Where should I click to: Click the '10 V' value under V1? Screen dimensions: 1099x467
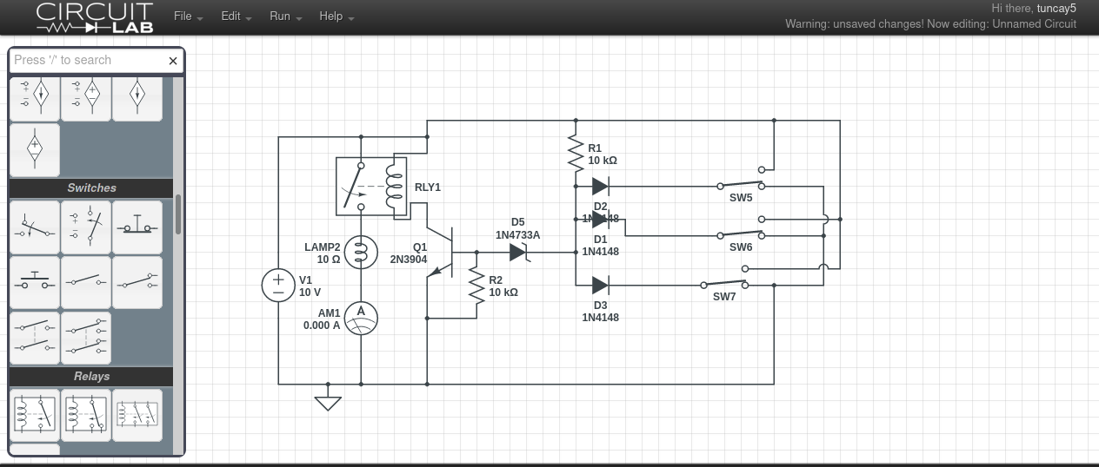(x=310, y=293)
